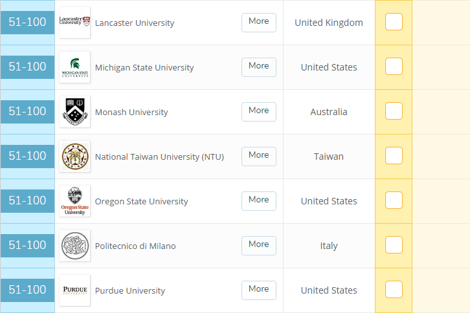This screenshot has width=470, height=313.
Task: Tick the compare checkbox for Lancaster University
Action: [394, 22]
